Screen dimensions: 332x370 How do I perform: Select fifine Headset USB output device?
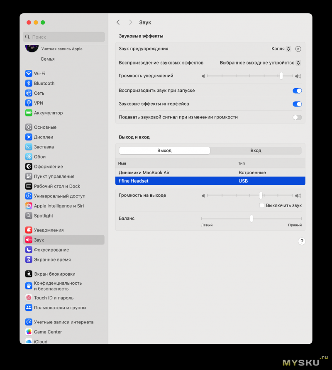210,181
